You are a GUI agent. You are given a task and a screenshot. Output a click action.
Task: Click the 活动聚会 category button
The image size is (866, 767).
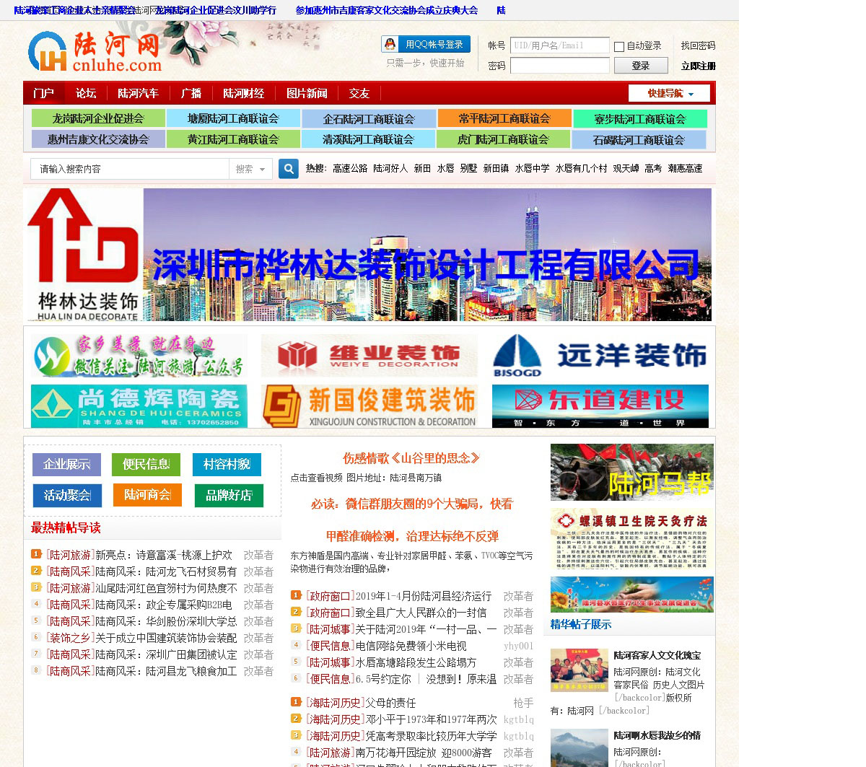67,496
